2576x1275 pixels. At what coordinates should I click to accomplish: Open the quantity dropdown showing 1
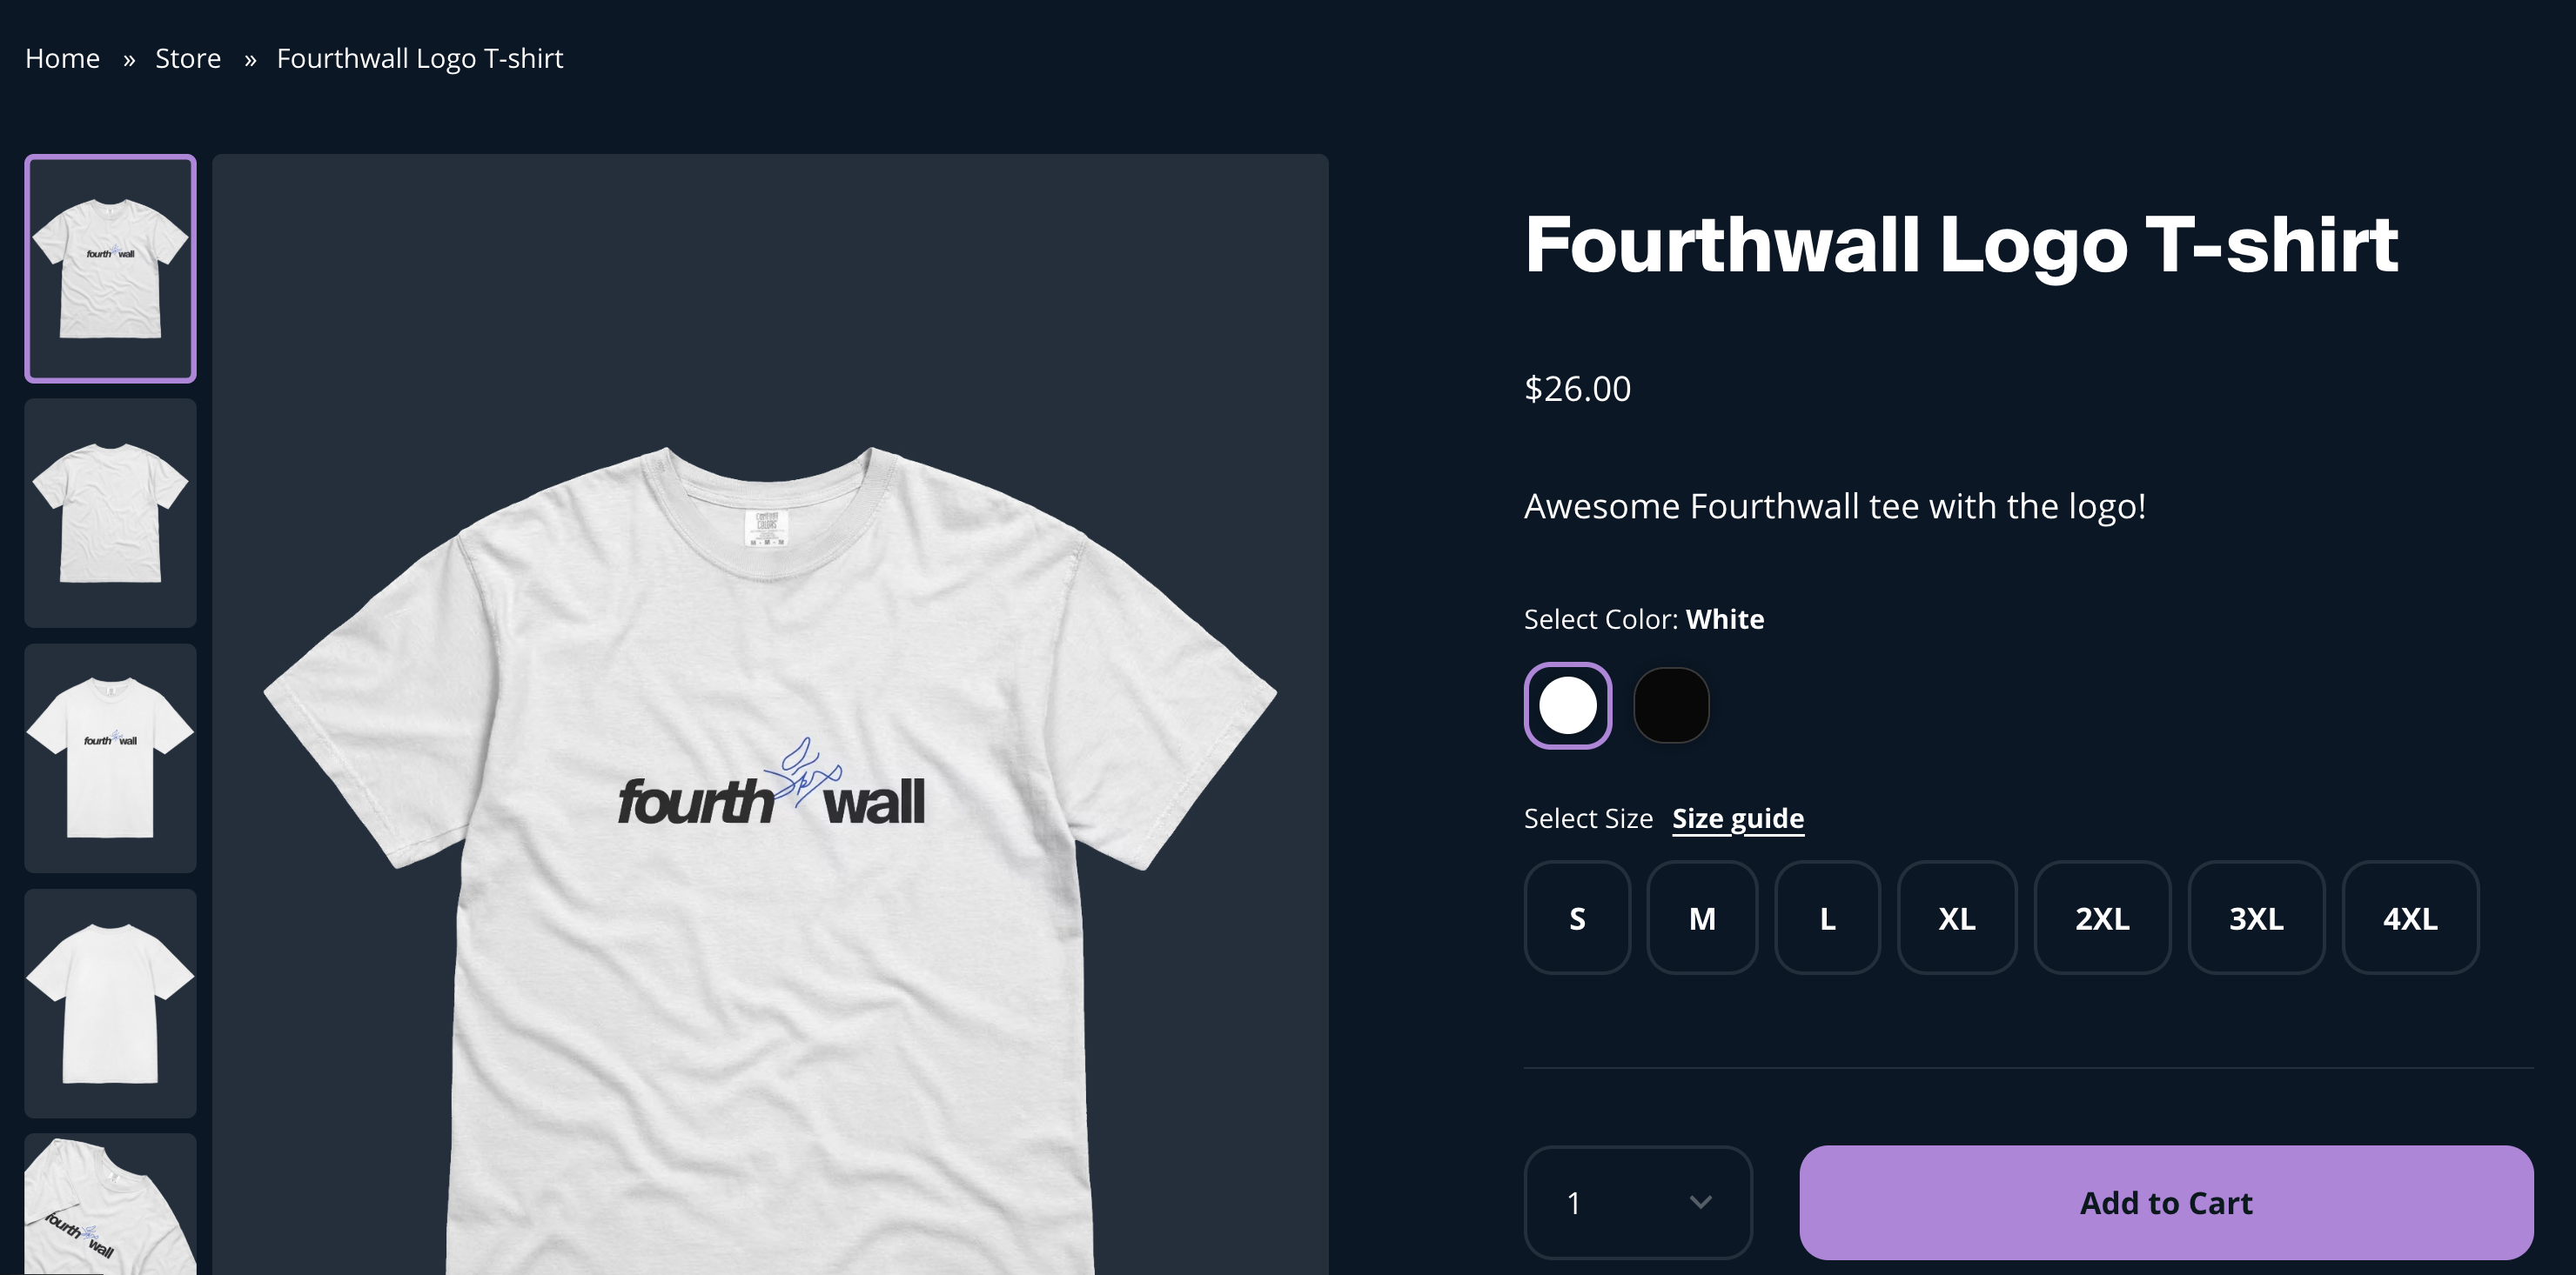(1638, 1202)
